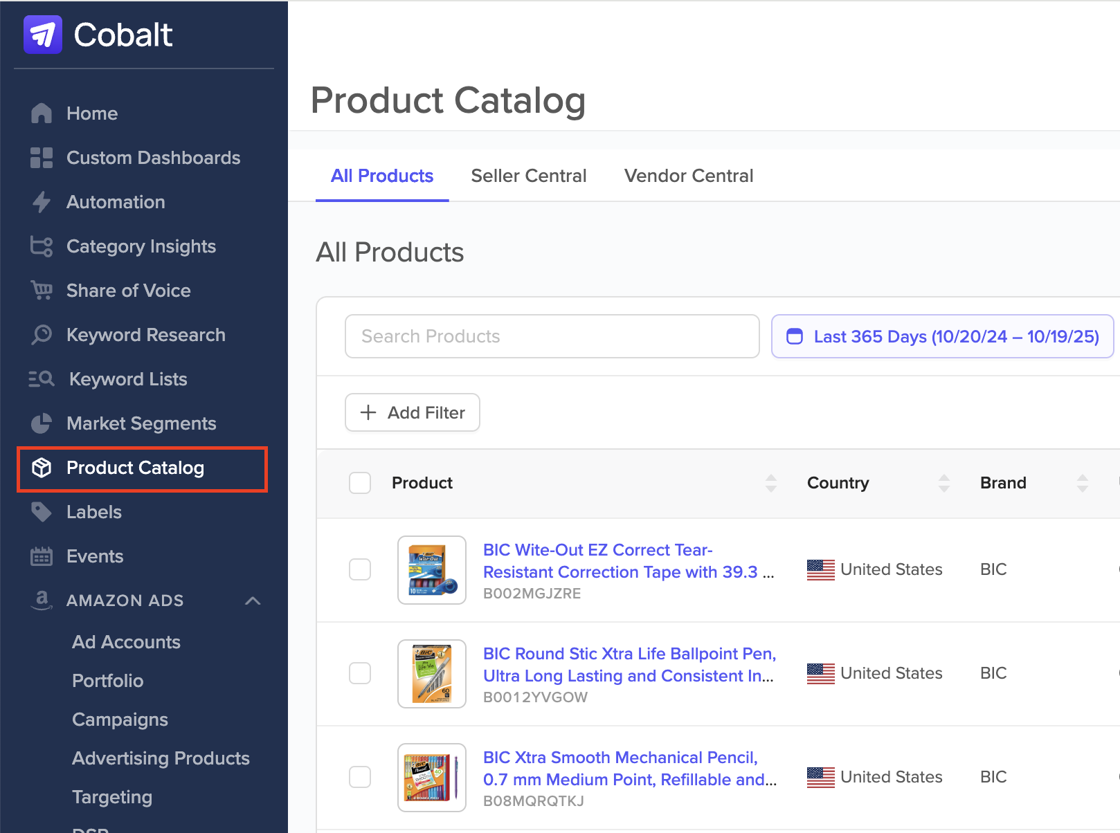Sort by the Country column arrows
This screenshot has width=1120, height=833.
click(x=944, y=483)
